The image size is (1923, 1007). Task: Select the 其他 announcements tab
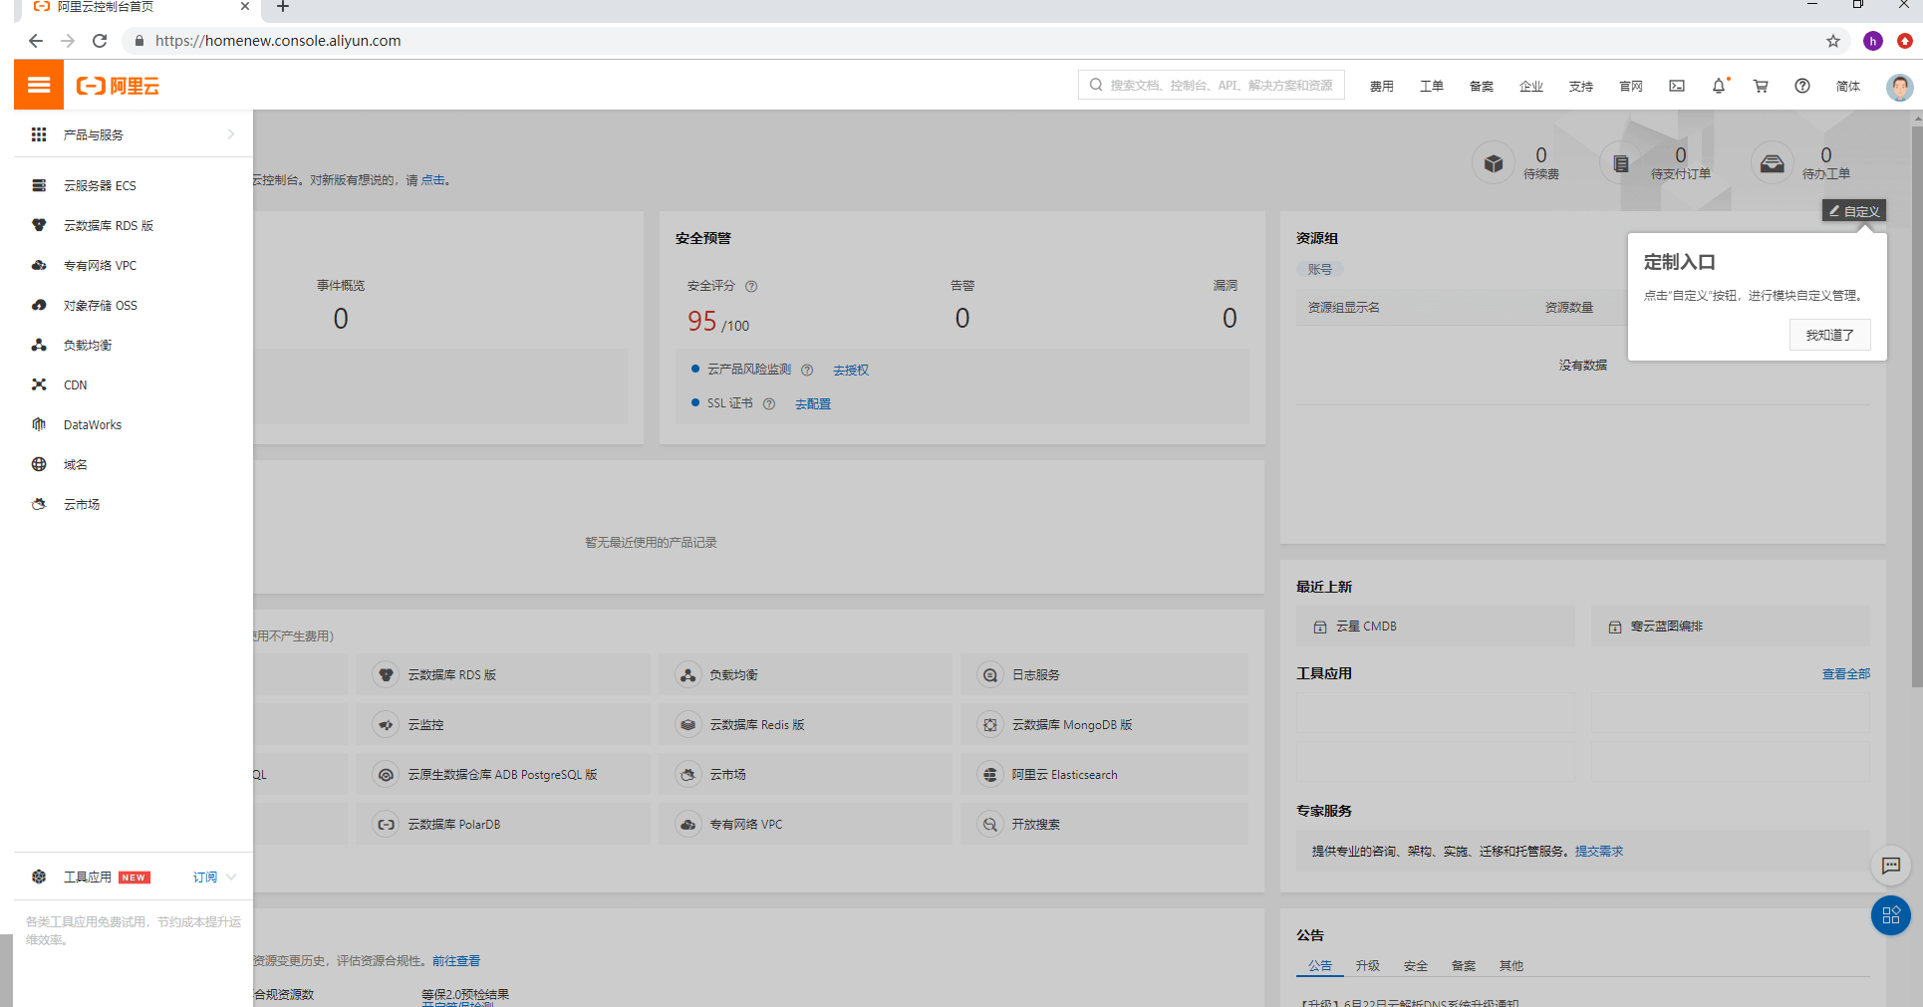(x=1511, y=965)
